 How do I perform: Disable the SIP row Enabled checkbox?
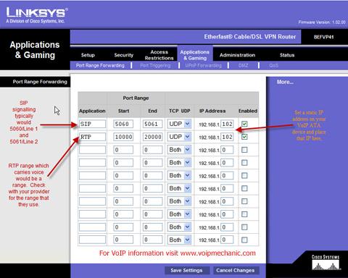coord(244,124)
